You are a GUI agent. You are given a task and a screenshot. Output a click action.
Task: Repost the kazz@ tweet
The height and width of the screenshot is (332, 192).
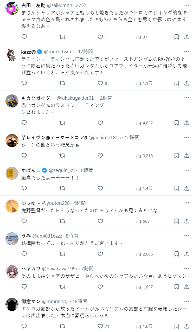(62, 83)
